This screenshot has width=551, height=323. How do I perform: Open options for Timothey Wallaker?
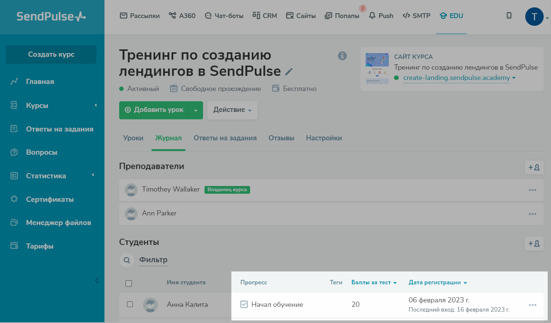(533, 190)
